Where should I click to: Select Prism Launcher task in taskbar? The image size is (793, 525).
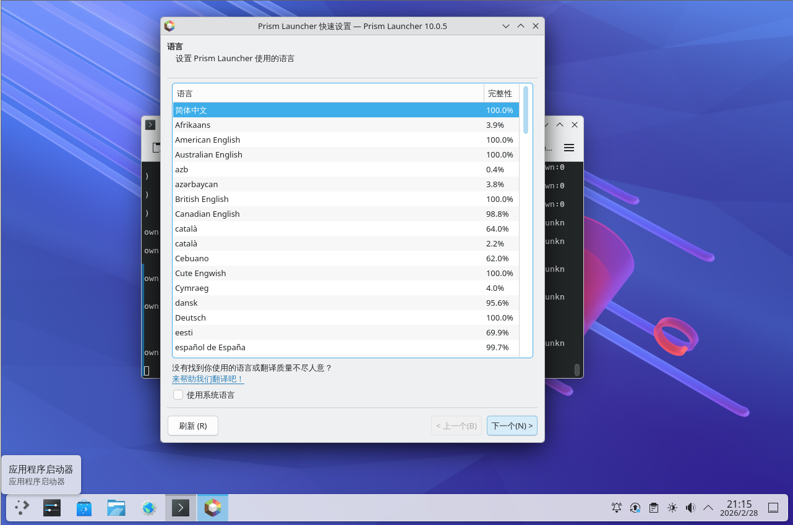tap(213, 508)
